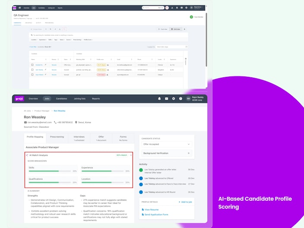Open the Offer Accepted status dropdown
Viewport: 304px width, 228px height.
[167, 144]
